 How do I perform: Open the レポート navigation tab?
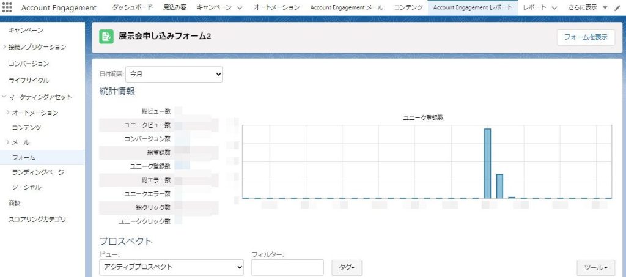pyautogui.click(x=535, y=7)
